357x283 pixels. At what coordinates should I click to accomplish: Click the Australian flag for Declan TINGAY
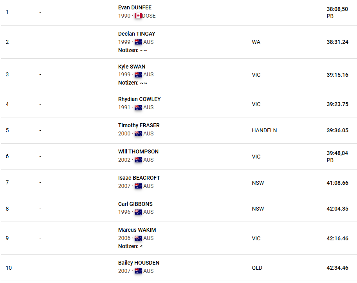click(138, 42)
